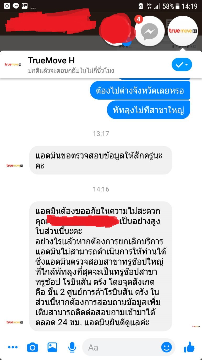Select sent message ต้องไปต่างจังหวัดเลยหรอ

[x=140, y=90]
